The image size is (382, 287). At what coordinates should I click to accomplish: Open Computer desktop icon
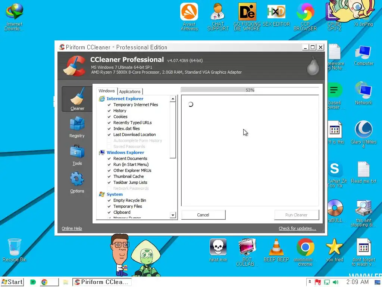click(x=363, y=55)
